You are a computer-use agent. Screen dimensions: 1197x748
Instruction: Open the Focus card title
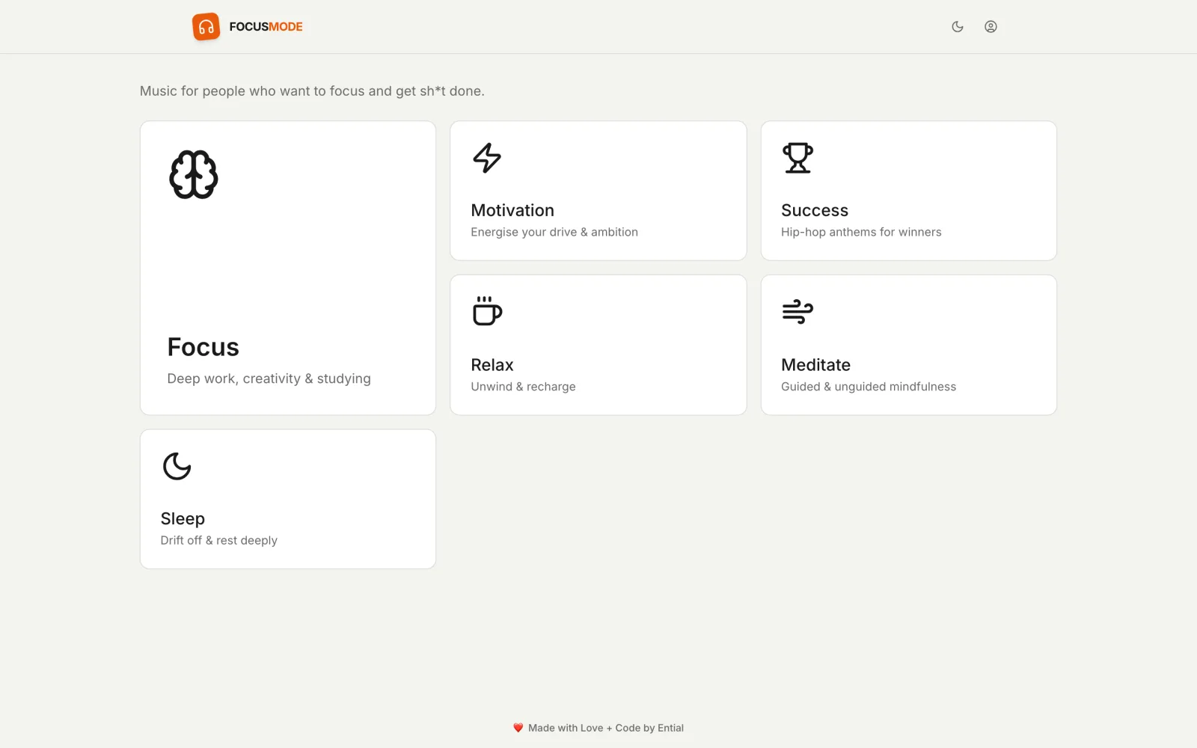click(x=203, y=347)
